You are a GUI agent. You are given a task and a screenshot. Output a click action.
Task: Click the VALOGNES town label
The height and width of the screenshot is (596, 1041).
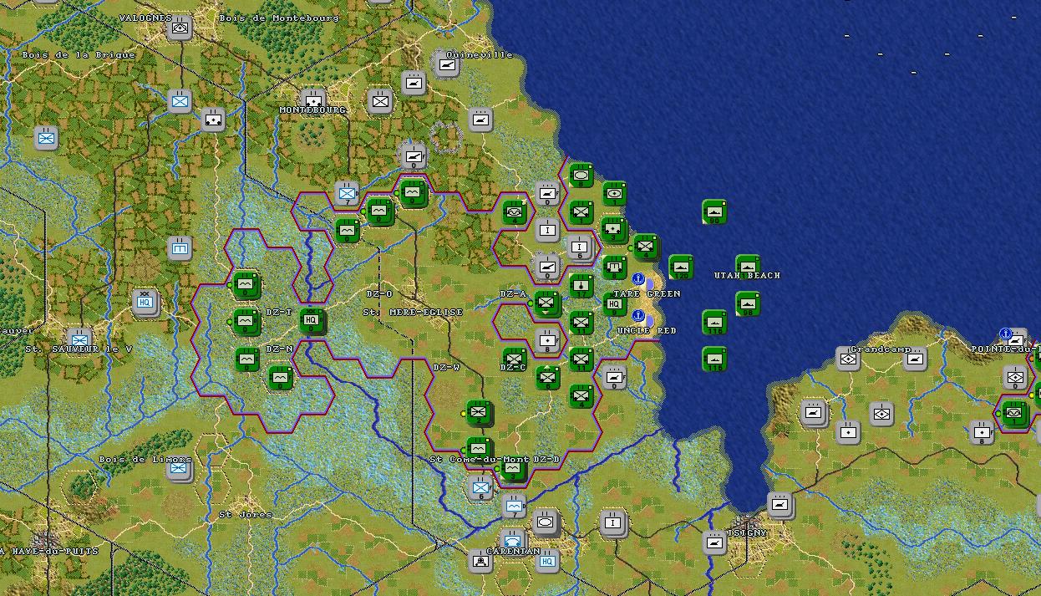tap(145, 18)
